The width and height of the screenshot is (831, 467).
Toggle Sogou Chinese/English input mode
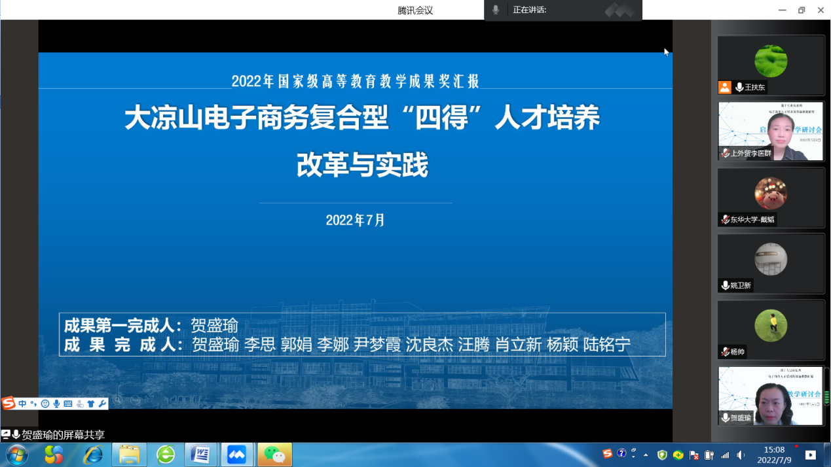22,404
